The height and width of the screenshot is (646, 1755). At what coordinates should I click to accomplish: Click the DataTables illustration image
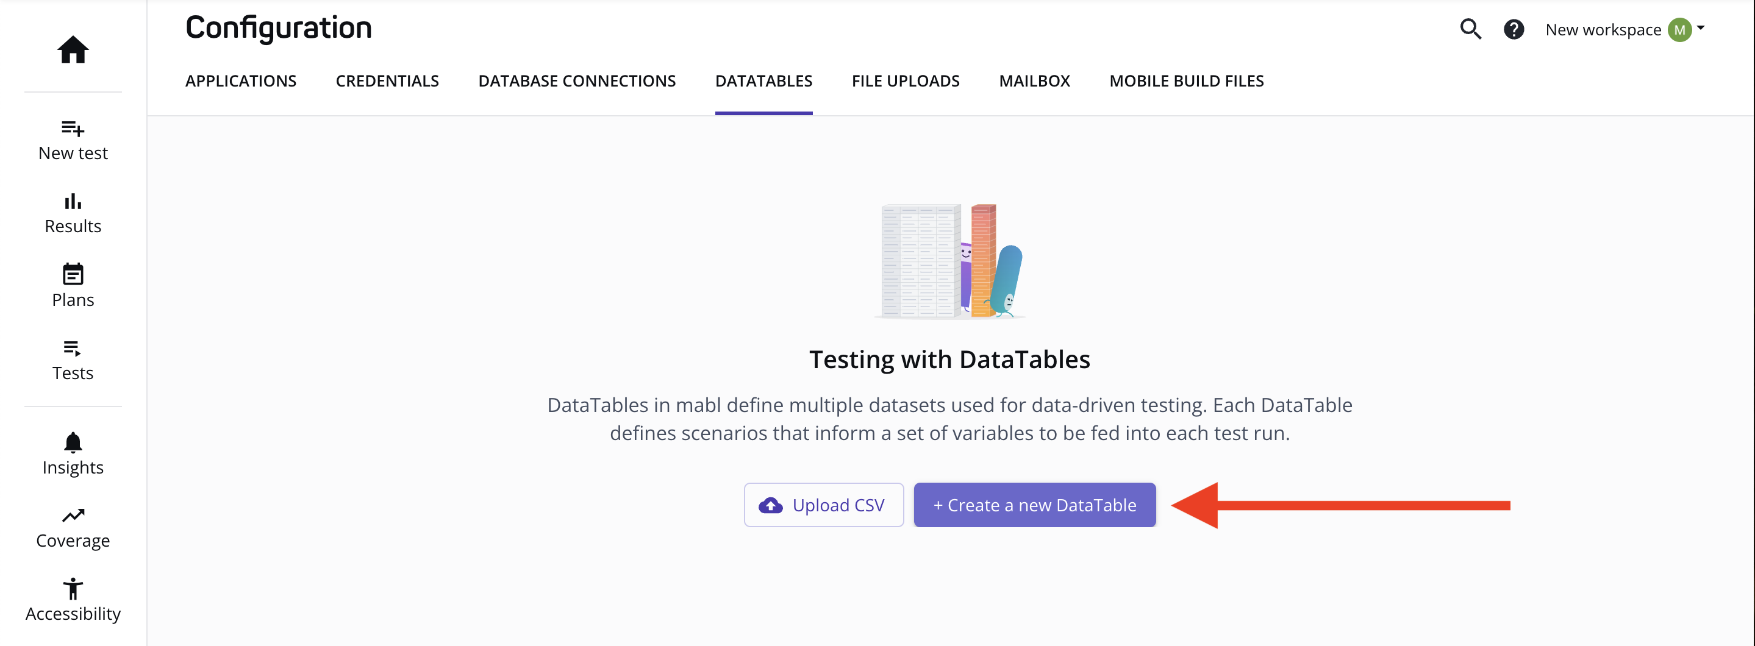(x=949, y=261)
